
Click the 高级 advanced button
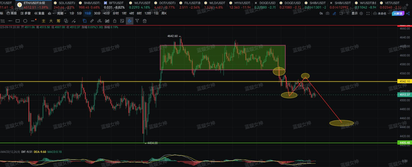click(x=12, y=13)
